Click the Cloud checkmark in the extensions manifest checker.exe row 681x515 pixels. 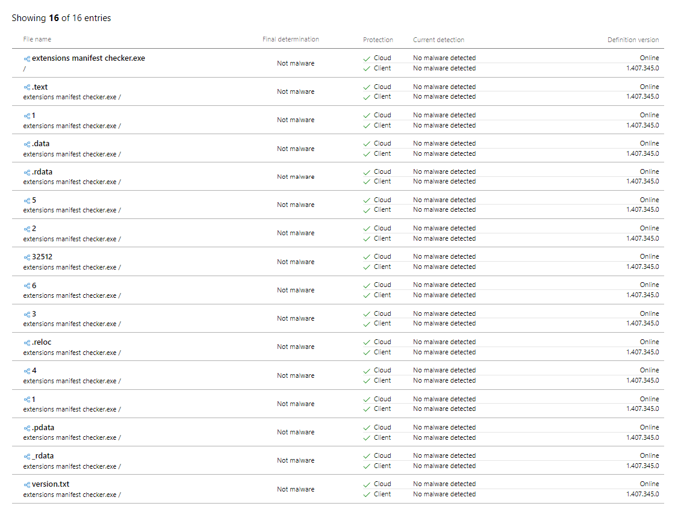tap(367, 58)
